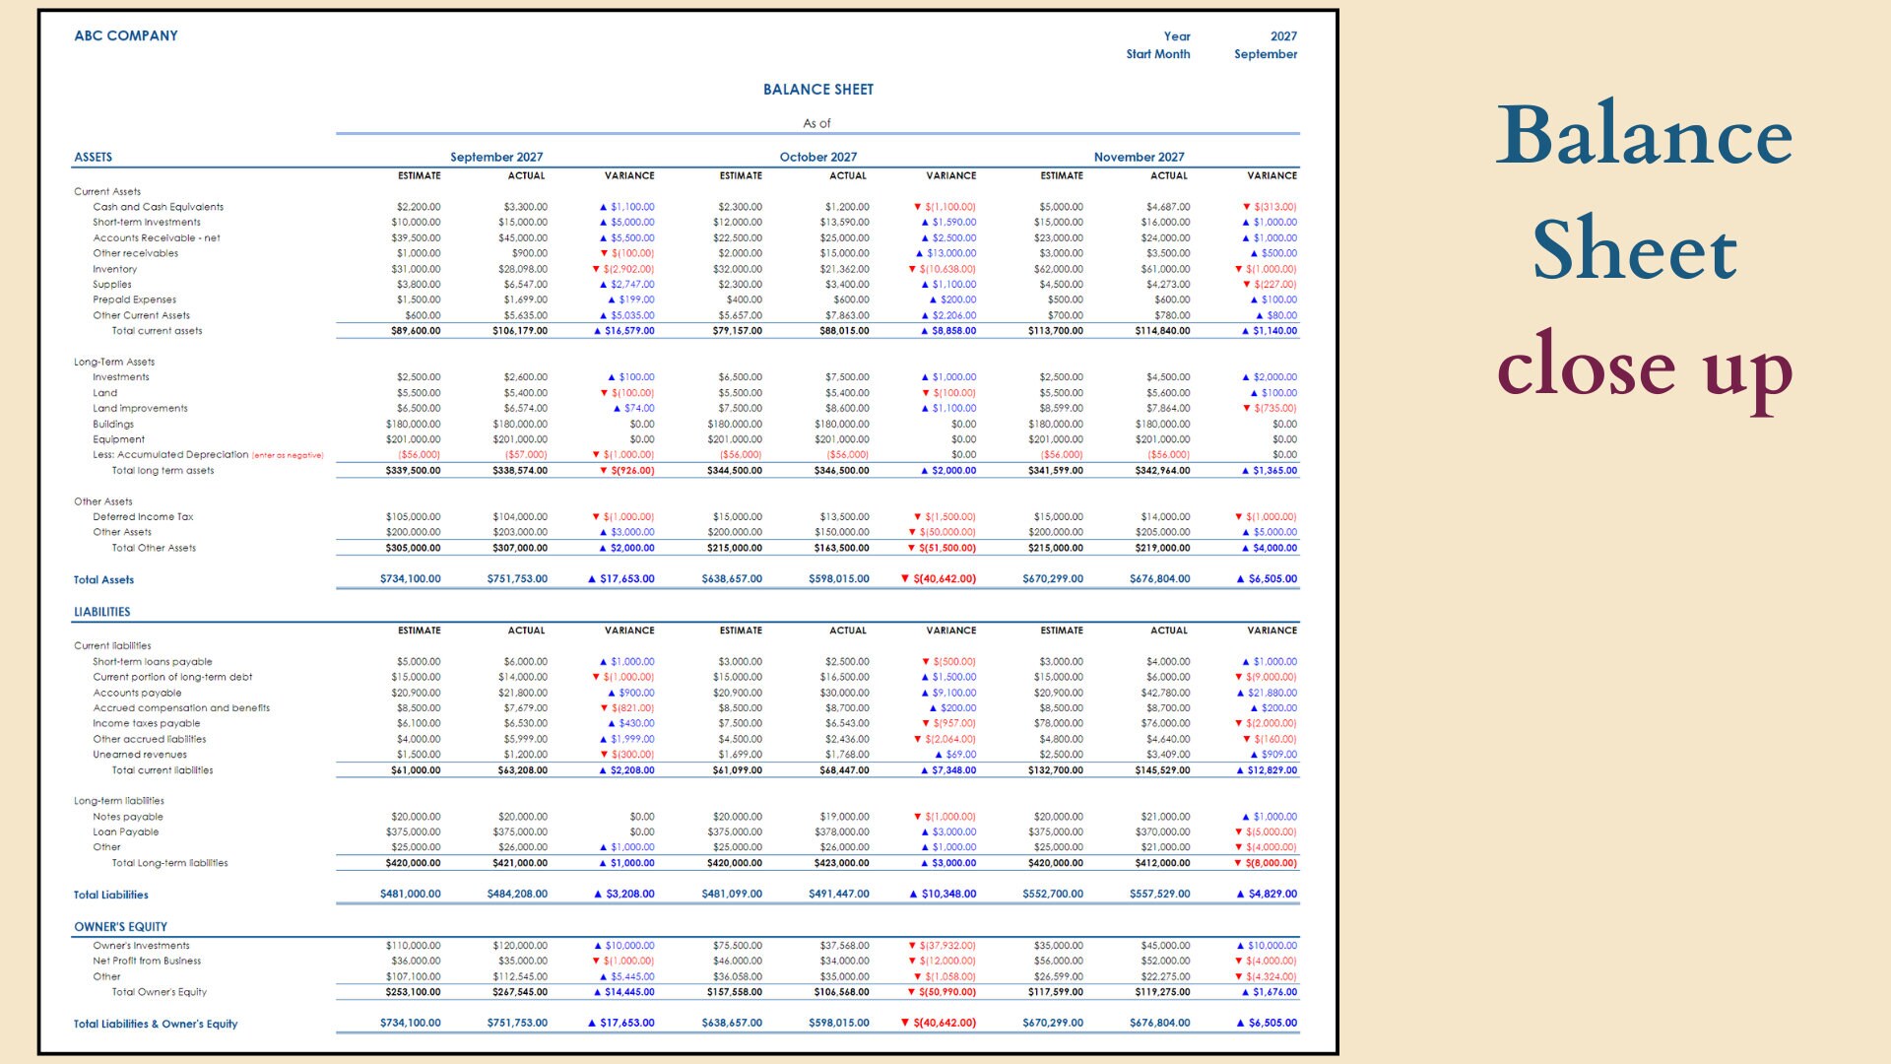Screen dimensions: 1891x1064
Task: Click the September 2027 column header
Action: pos(498,157)
